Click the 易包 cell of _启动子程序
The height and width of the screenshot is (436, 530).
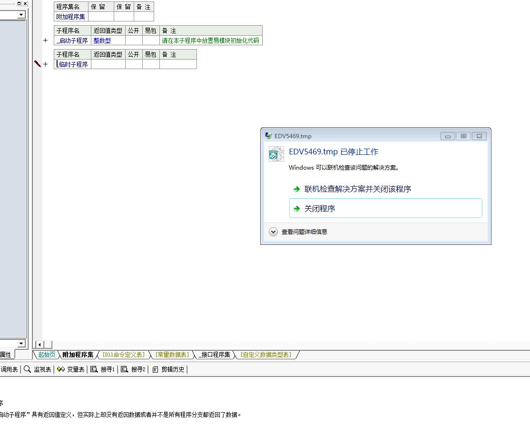tap(151, 41)
